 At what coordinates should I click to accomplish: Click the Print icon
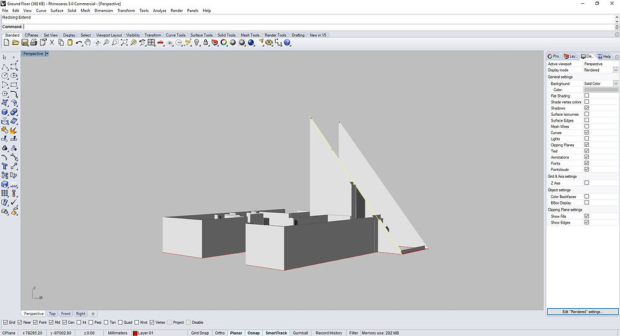click(34, 42)
